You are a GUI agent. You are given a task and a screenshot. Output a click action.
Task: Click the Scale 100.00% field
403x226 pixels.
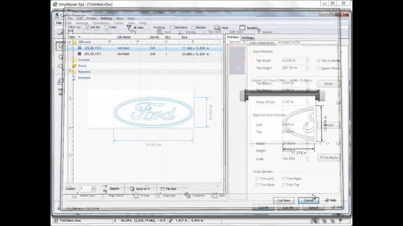[293, 159]
